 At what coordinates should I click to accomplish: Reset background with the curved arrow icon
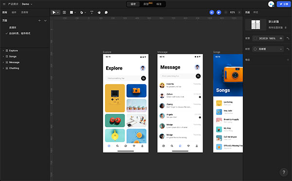click(288, 38)
